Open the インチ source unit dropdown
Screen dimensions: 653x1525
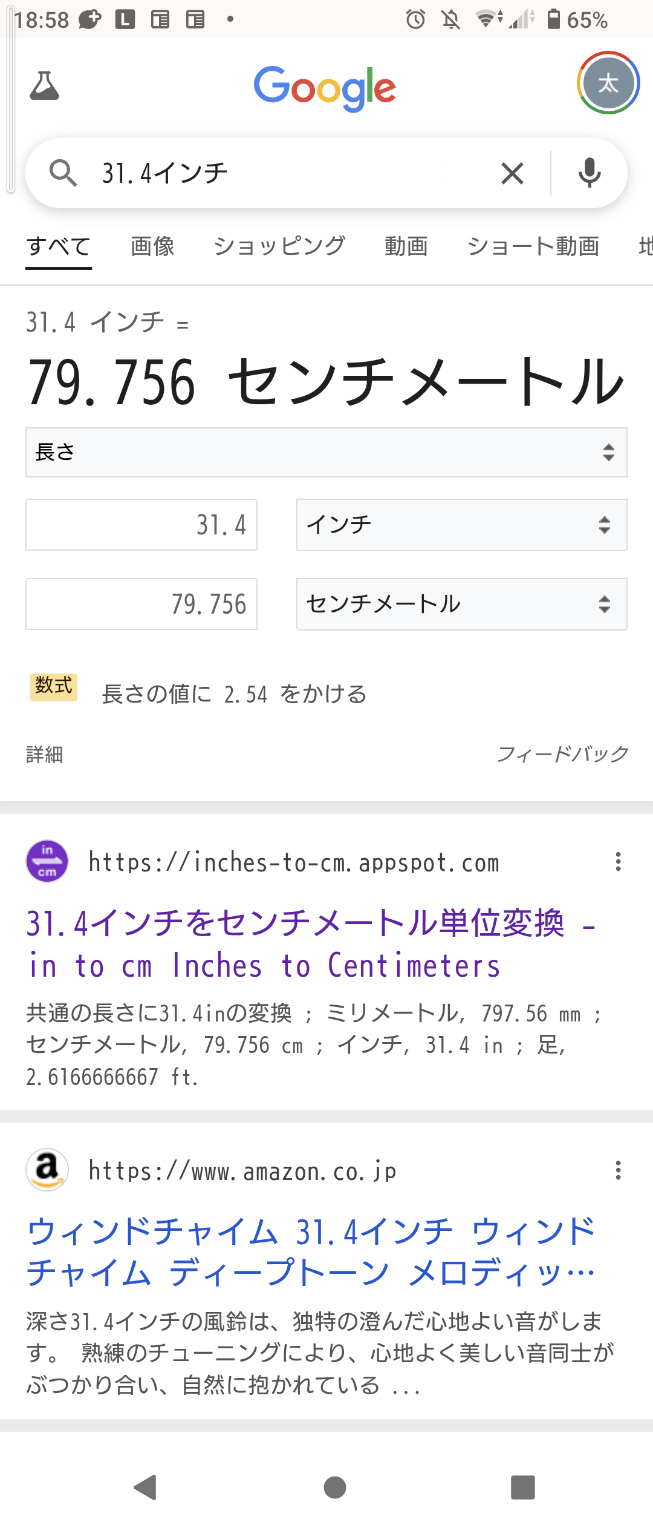click(x=462, y=525)
